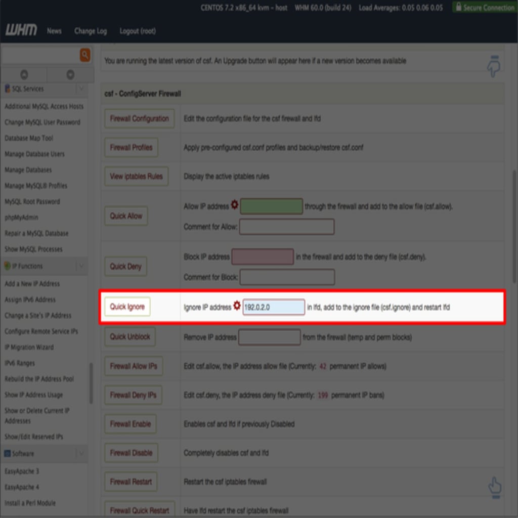Screen dimensions: 518x518
Task: Click the Quick Unblock button
Action: coord(130,336)
